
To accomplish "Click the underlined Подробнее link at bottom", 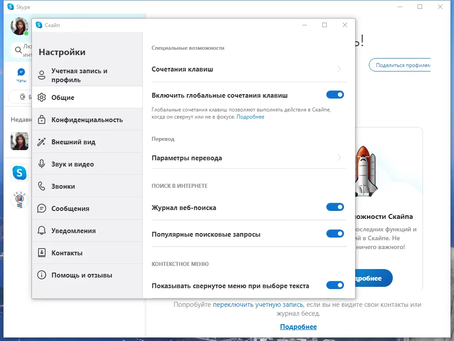I will click(x=298, y=327).
